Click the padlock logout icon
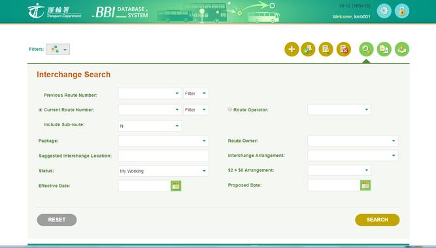The image size is (436, 248). point(402,11)
